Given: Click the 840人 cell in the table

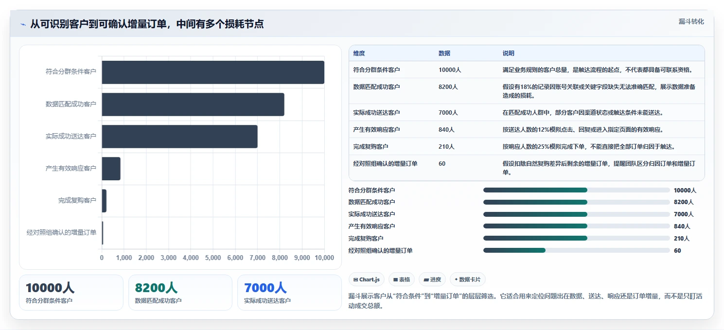Looking at the screenshot, I should click(446, 130).
